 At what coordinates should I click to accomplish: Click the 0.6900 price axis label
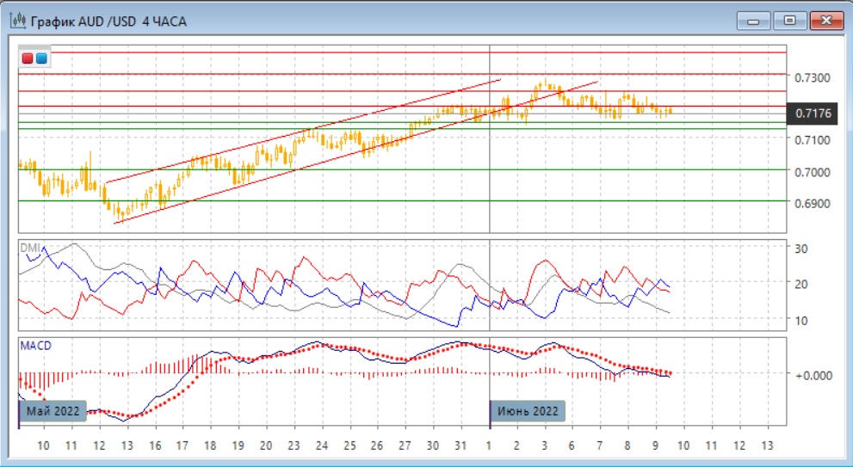coord(813,204)
